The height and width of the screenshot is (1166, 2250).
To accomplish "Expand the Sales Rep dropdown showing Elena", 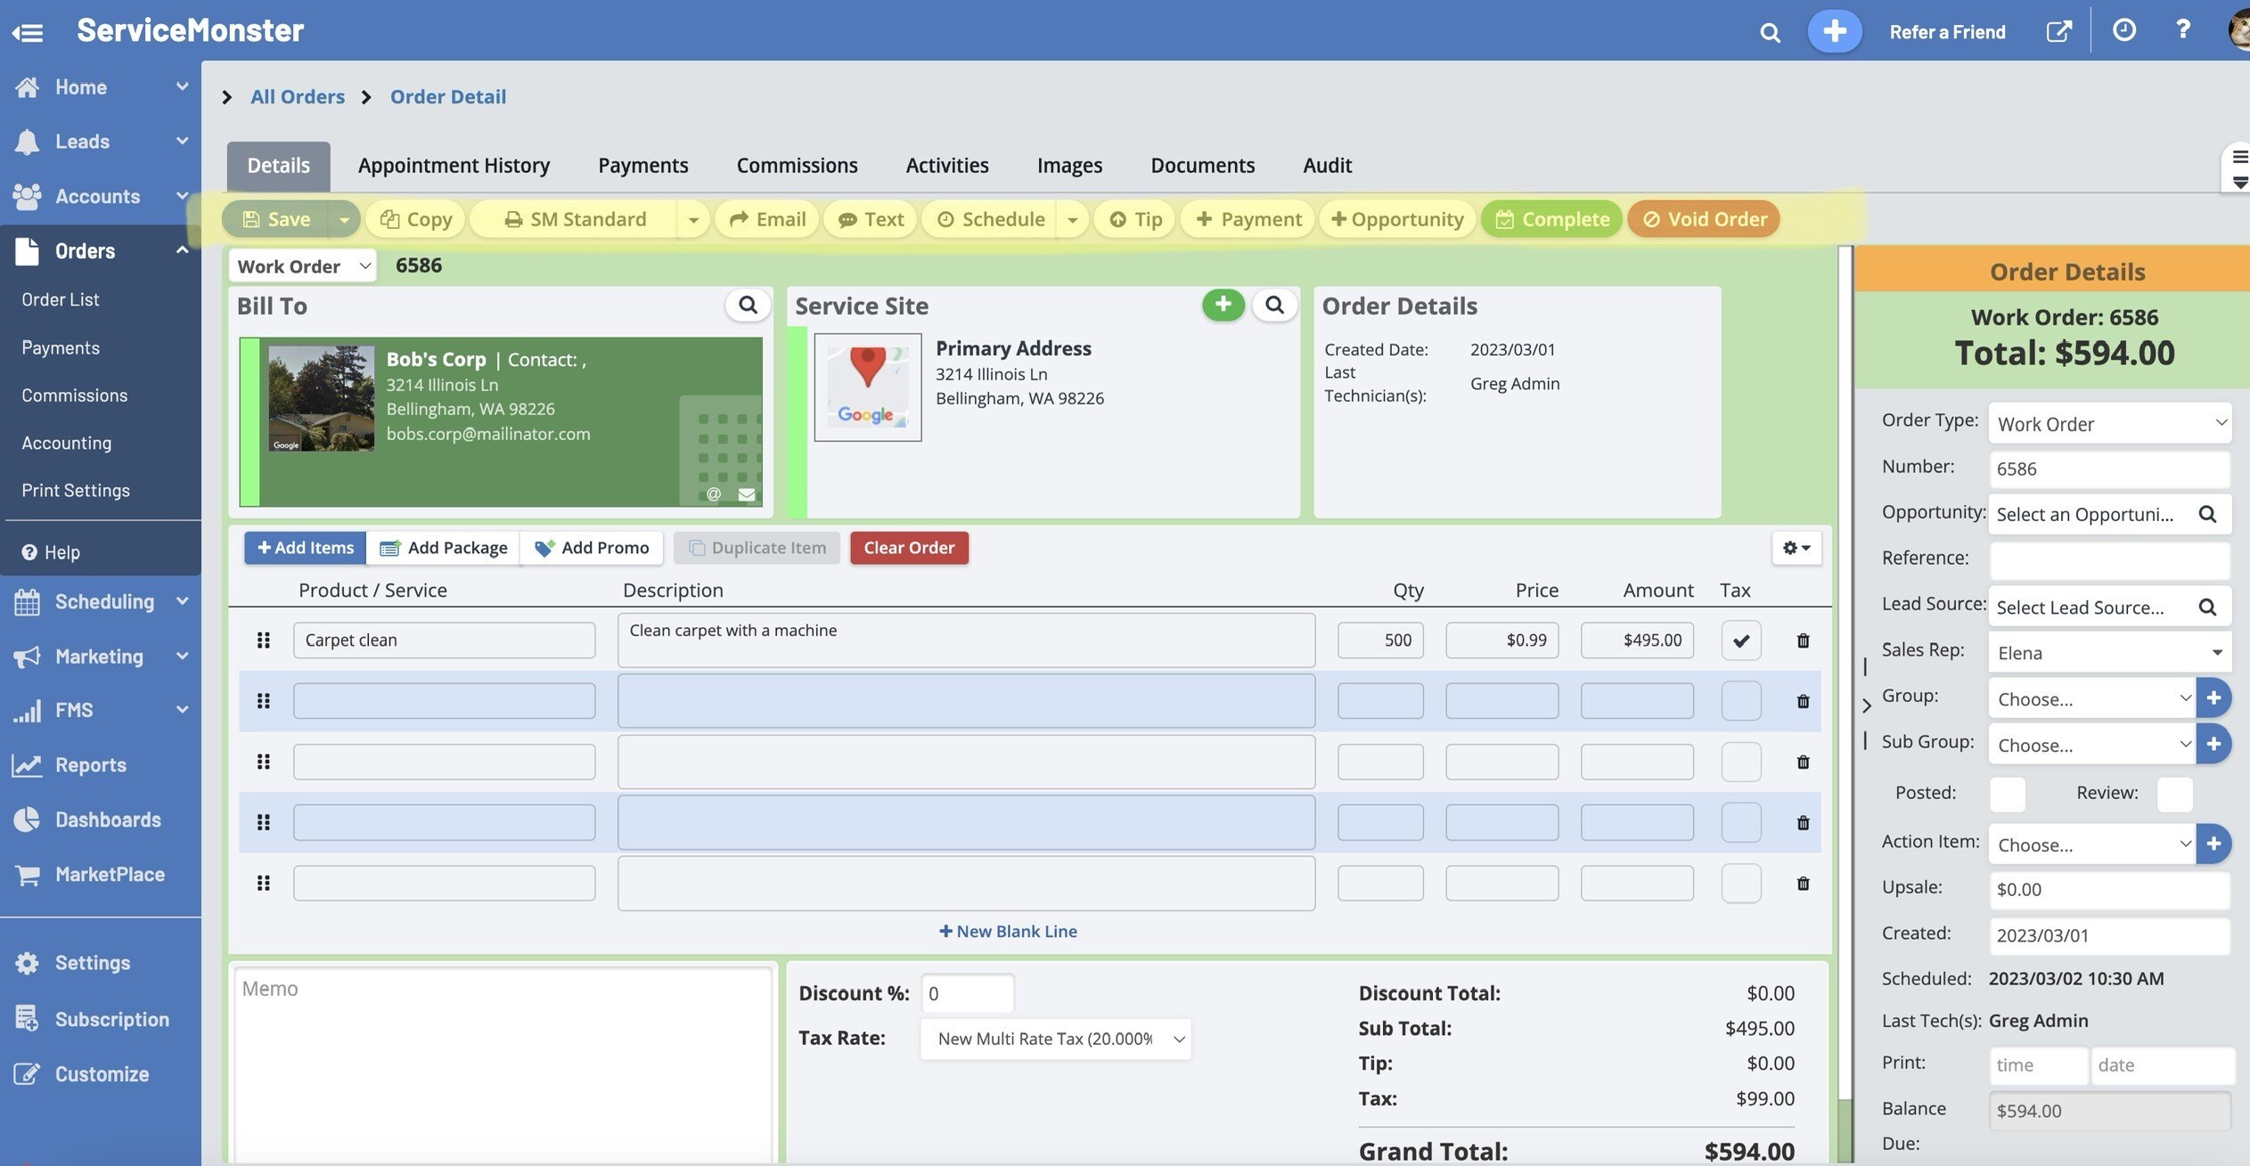I will click(2108, 653).
